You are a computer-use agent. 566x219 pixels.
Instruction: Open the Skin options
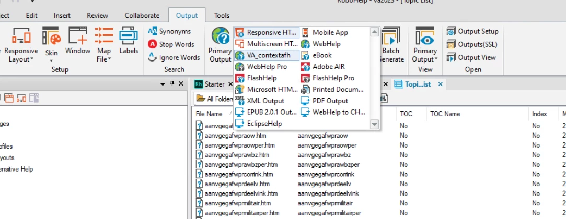click(x=52, y=45)
